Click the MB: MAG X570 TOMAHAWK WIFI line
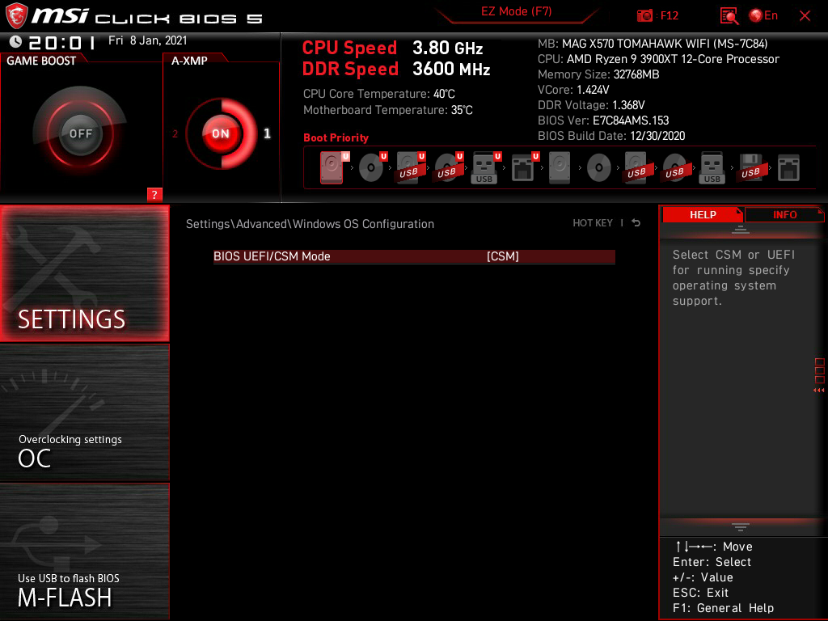 653,44
